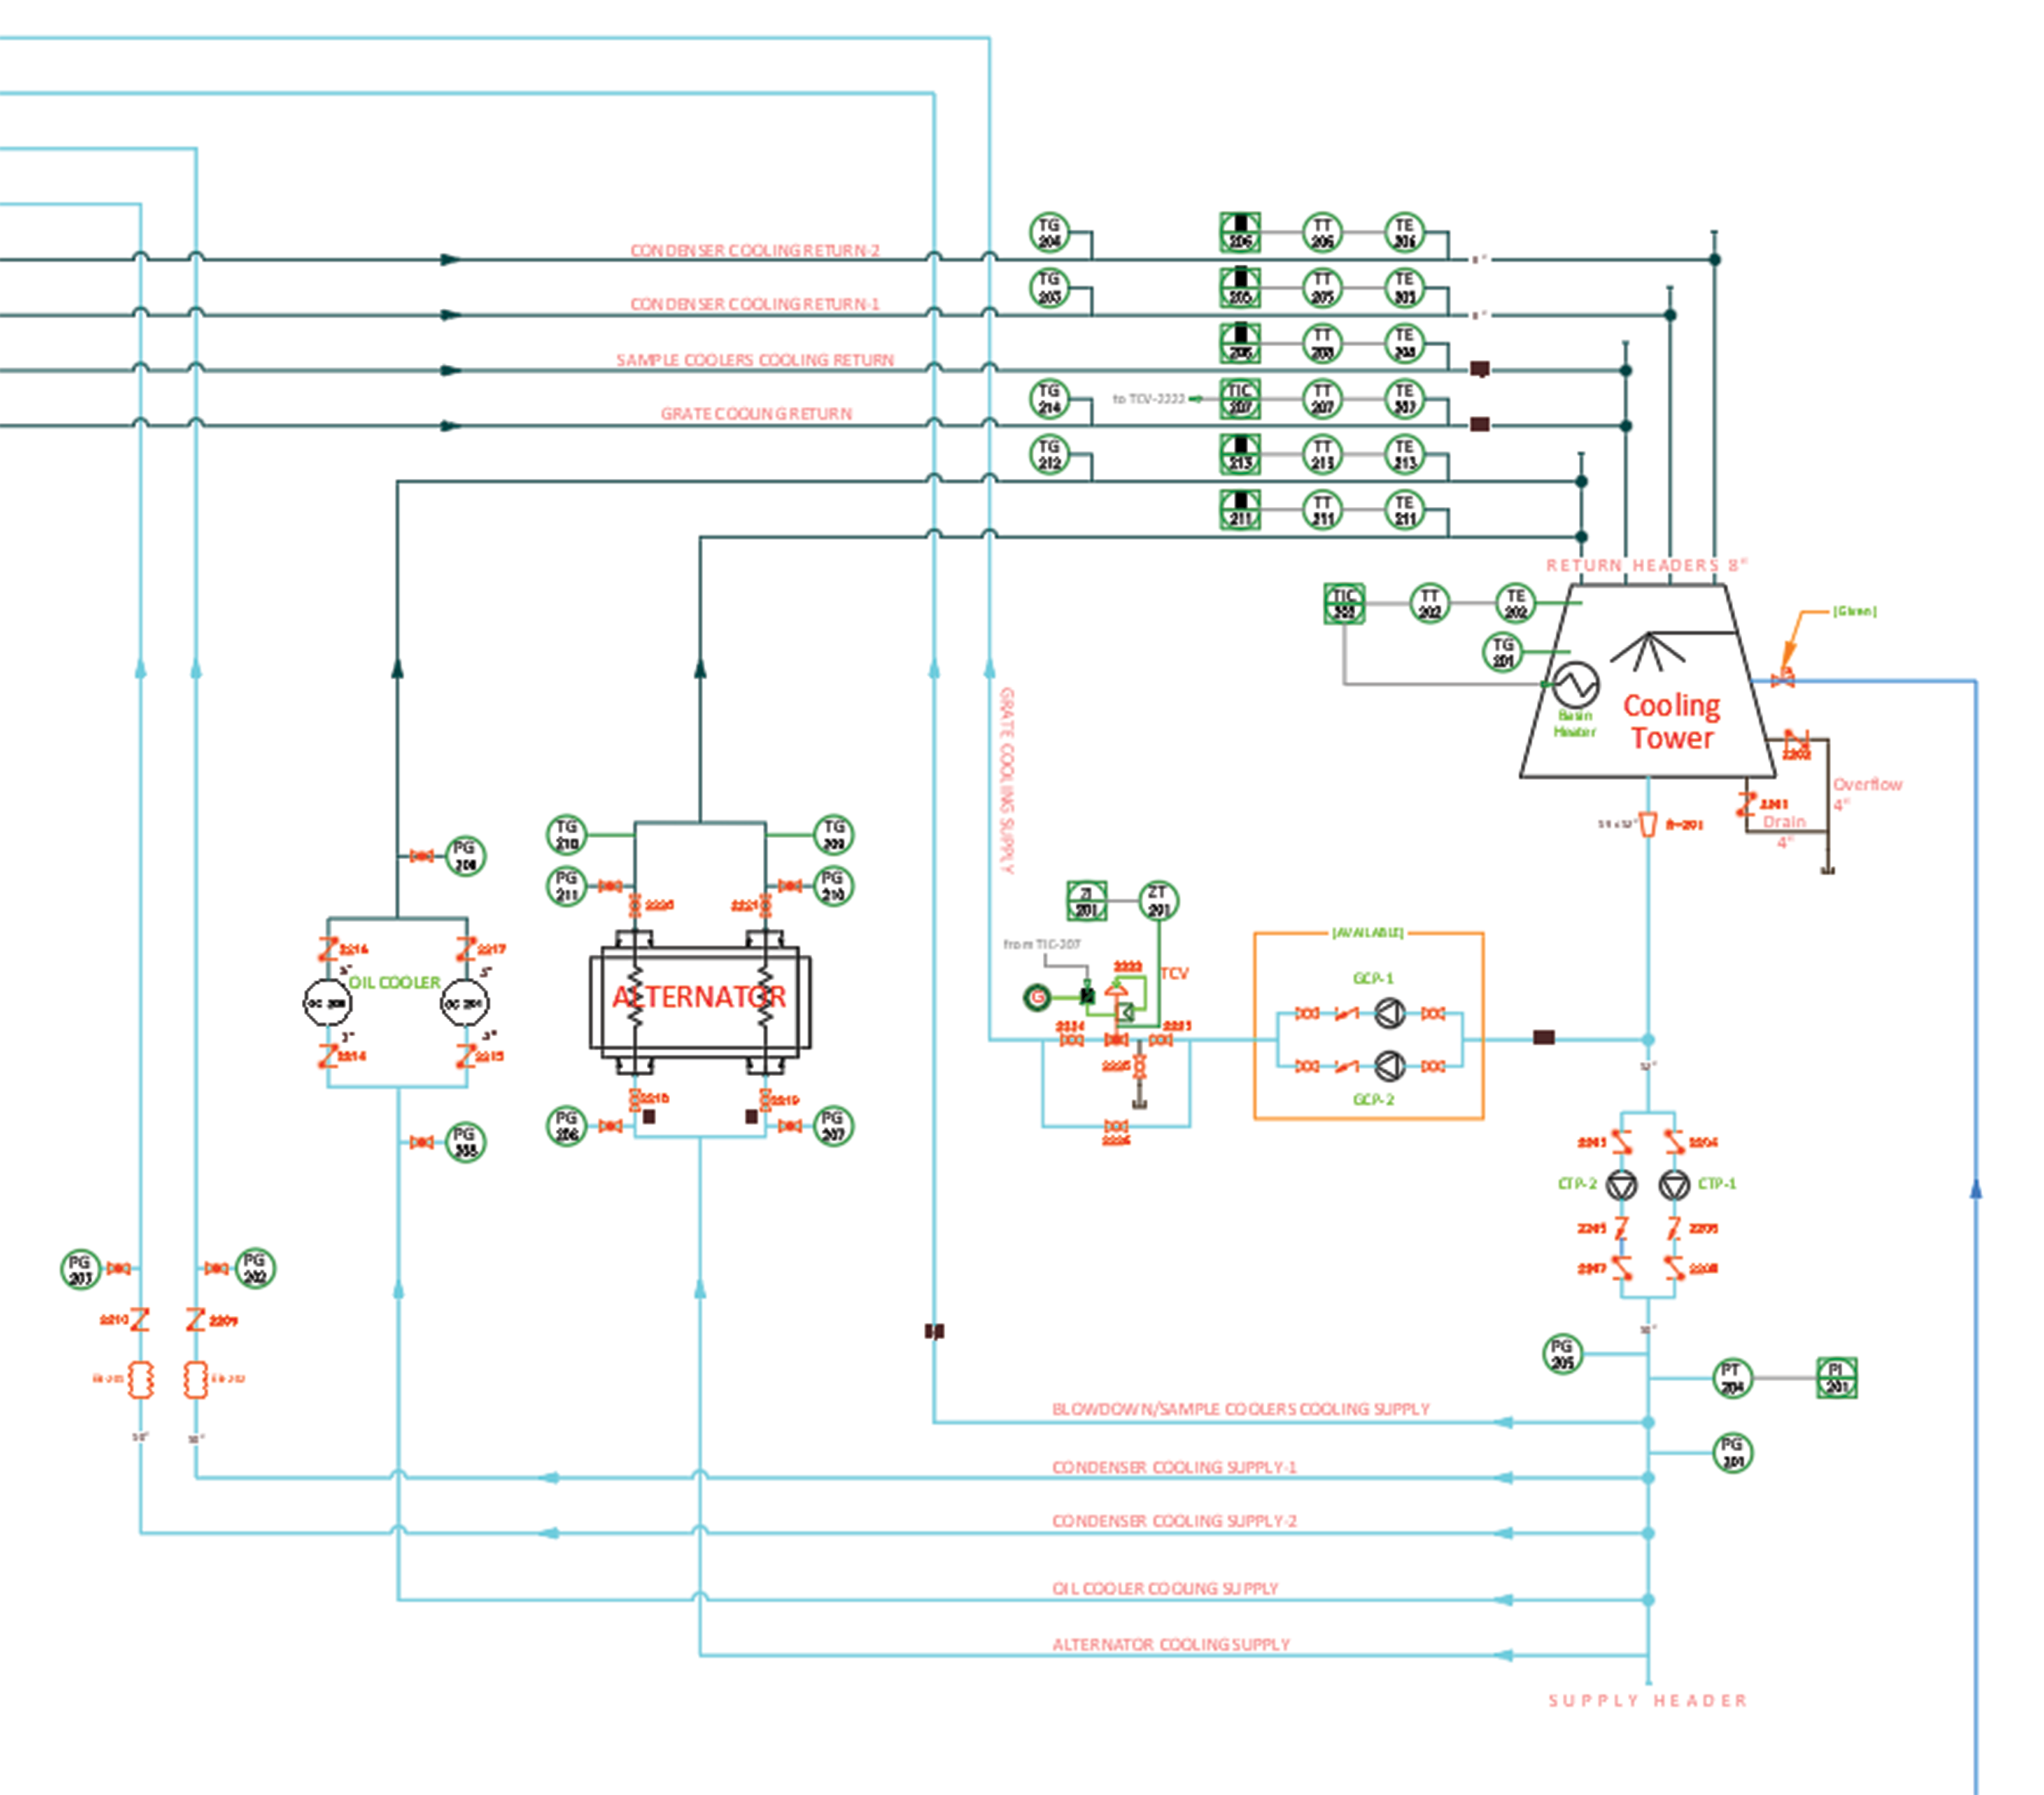Select the CONDENSER COOLING SUPPLY-2 label
The width and height of the screenshot is (2044, 1795).
pyautogui.click(x=1174, y=1521)
